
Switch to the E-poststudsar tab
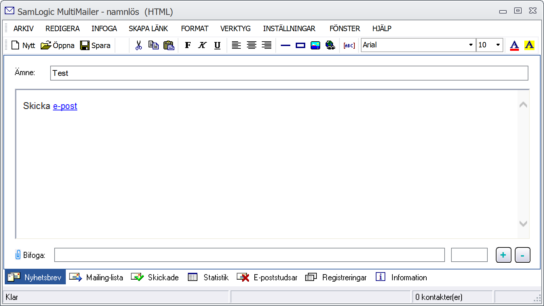click(267, 277)
